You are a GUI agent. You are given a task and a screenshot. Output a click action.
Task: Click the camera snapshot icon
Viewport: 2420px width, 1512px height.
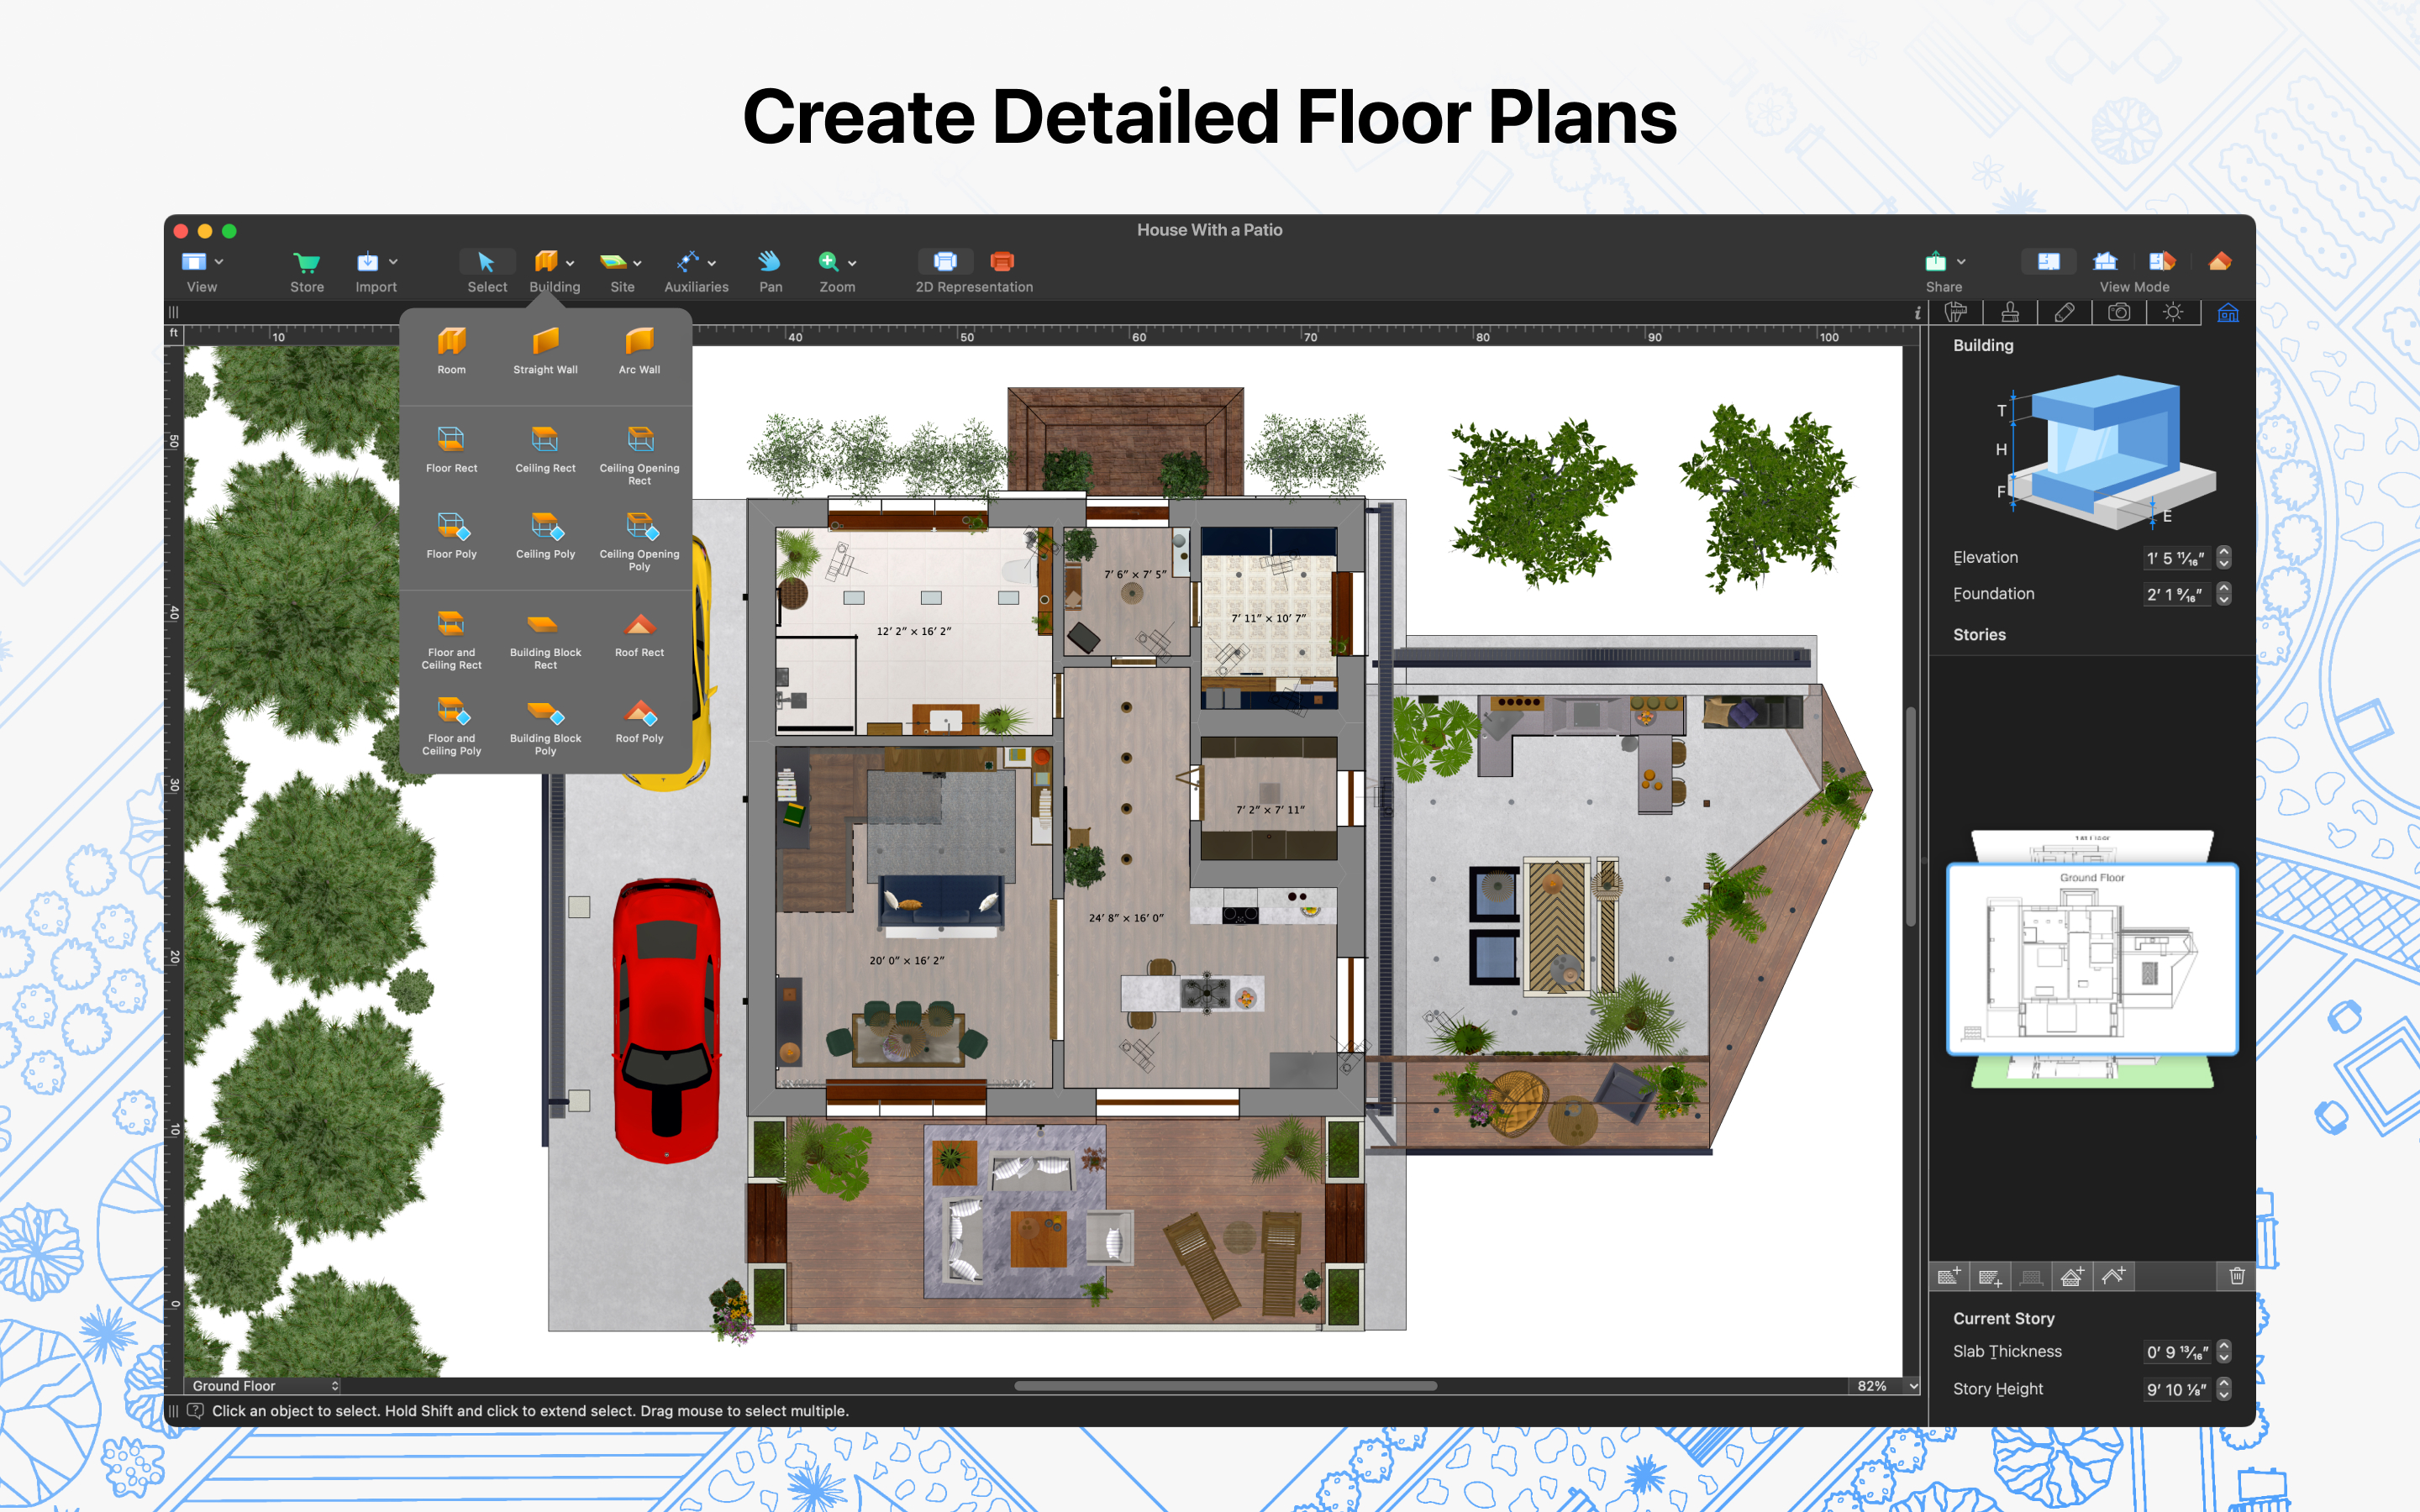point(2119,312)
